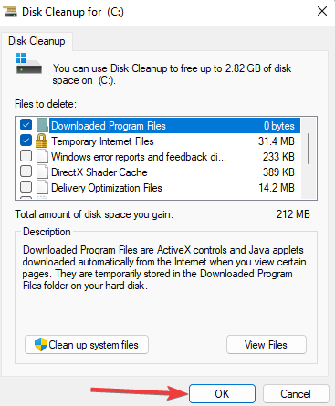Open View Files for selected category
335x406 pixels.
[267, 345]
